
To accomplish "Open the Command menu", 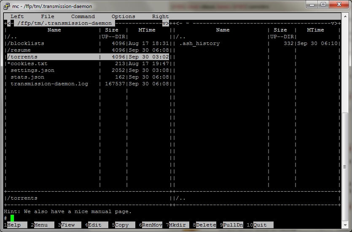I will (83, 16).
